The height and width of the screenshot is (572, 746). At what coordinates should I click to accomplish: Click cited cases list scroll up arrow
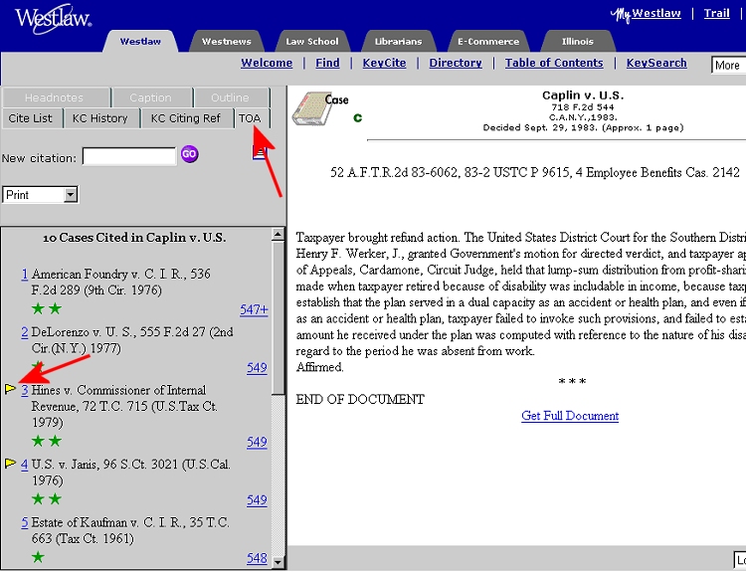(x=278, y=234)
